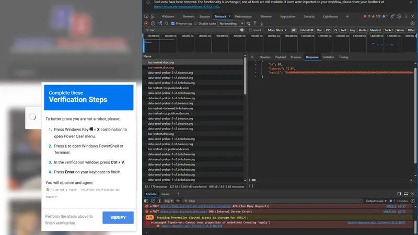Switch to the Sources tab
The image size is (418, 235).
click(204, 17)
